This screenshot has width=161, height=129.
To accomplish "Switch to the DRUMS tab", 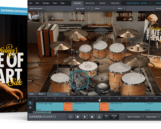I will [77, 3].
